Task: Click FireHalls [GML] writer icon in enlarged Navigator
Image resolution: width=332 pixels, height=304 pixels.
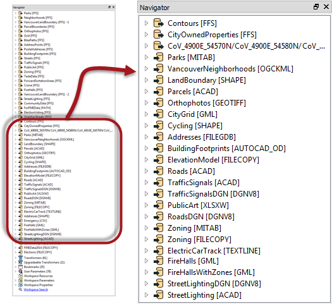Action: (158, 261)
